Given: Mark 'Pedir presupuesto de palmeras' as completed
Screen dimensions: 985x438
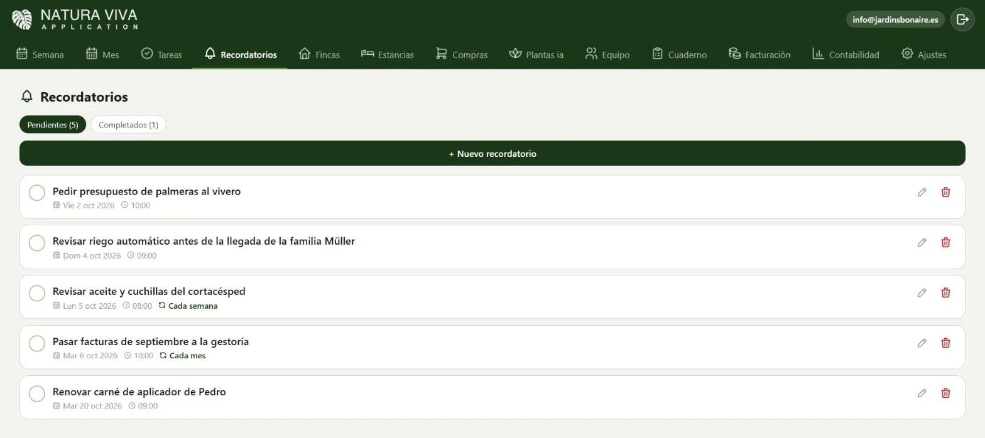Looking at the screenshot, I should click(x=37, y=193).
